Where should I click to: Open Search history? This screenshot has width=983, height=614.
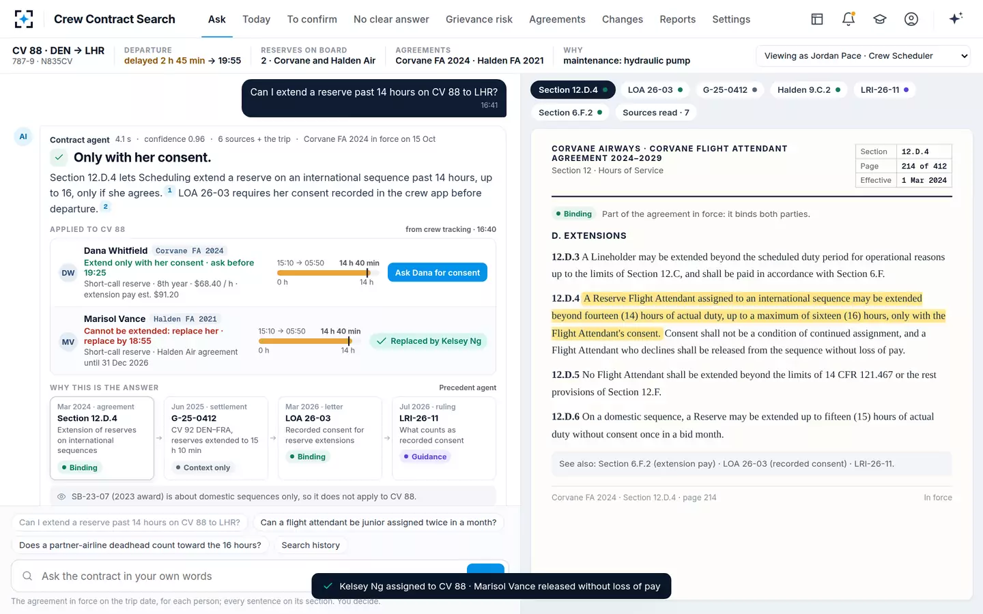pos(311,545)
